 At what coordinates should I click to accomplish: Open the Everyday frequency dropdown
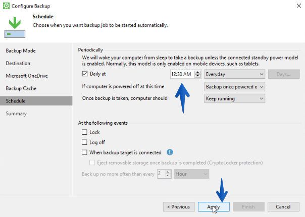coord(235,74)
